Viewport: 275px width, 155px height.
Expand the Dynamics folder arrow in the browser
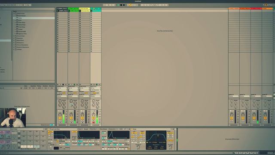pyautogui.click(x=14, y=38)
